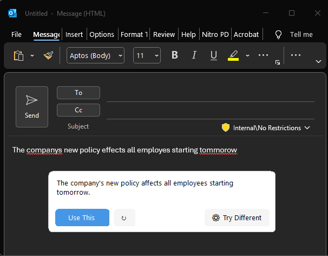The width and height of the screenshot is (328, 256).
Task: Click the Tell me search box
Action: click(301, 34)
